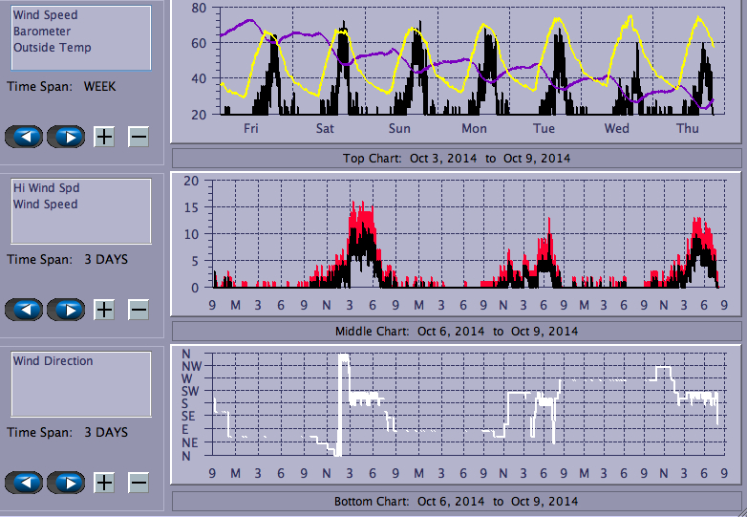The height and width of the screenshot is (517, 747).
Task: Select Barometer in the top chart list
Action: [x=42, y=32]
